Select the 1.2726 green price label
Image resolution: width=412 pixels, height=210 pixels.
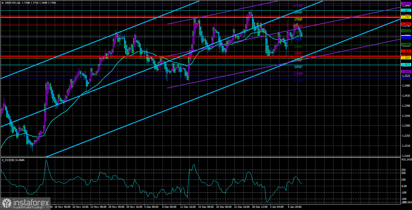tap(406, 31)
